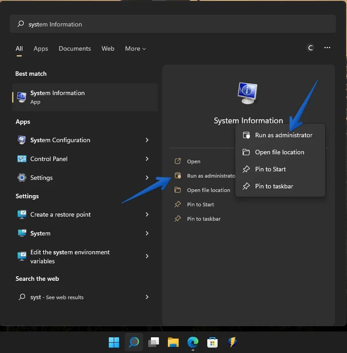Click the large System Information icon in preview pane
This screenshot has width=347, height=353.
(x=248, y=93)
